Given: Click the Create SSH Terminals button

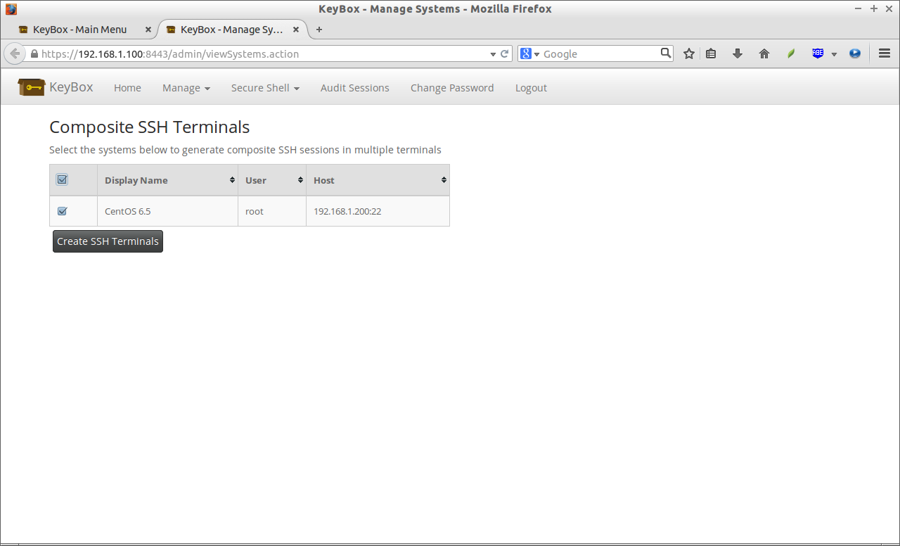Looking at the screenshot, I should 108,241.
